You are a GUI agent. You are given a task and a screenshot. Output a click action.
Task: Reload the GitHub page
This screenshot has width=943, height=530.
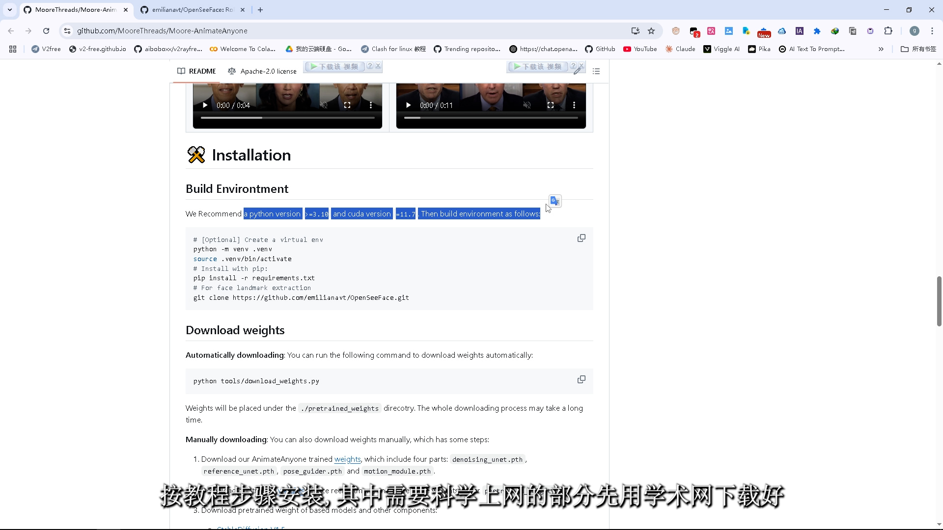click(46, 31)
